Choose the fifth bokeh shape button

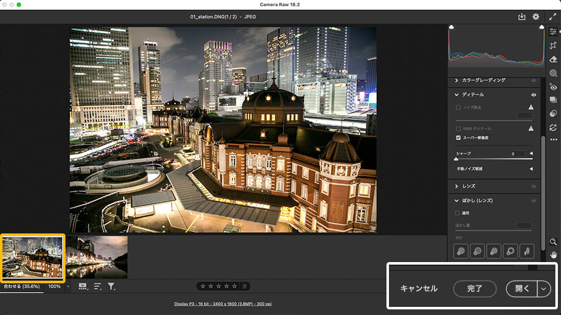click(x=527, y=252)
